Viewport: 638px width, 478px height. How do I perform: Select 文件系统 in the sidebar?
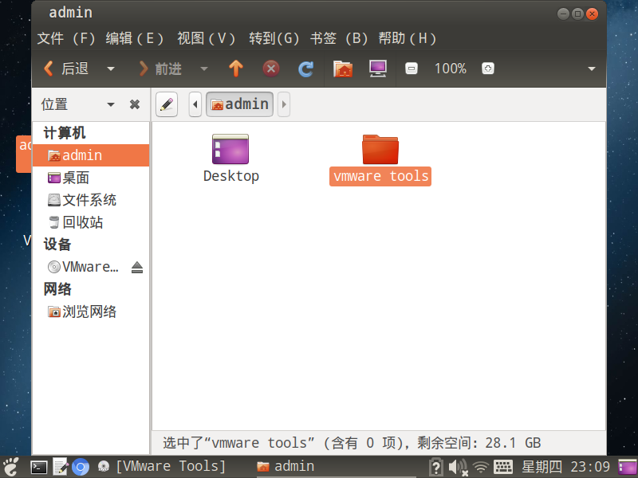(x=91, y=200)
